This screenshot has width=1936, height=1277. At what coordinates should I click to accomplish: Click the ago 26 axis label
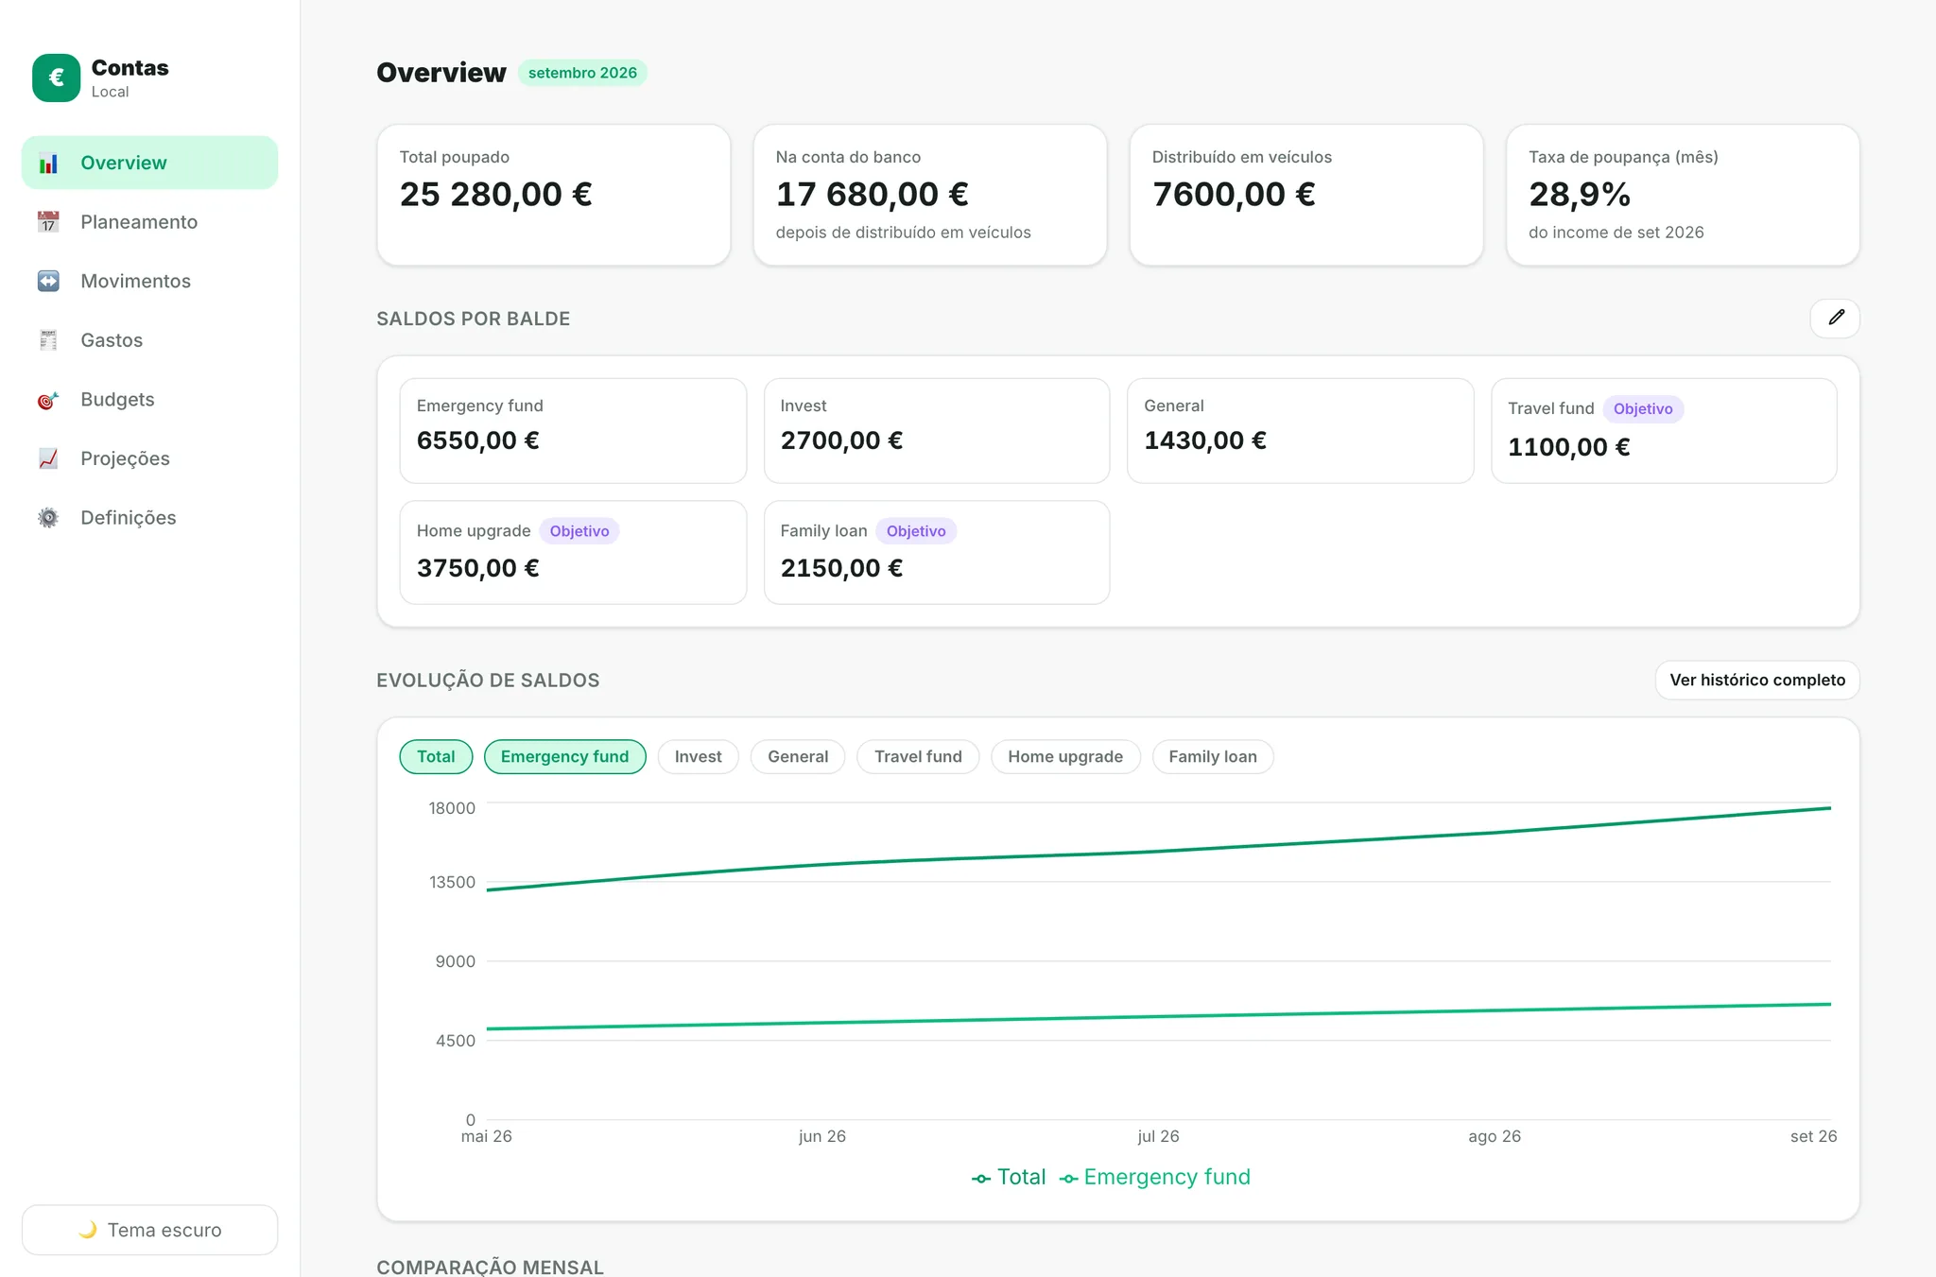click(x=1495, y=1136)
